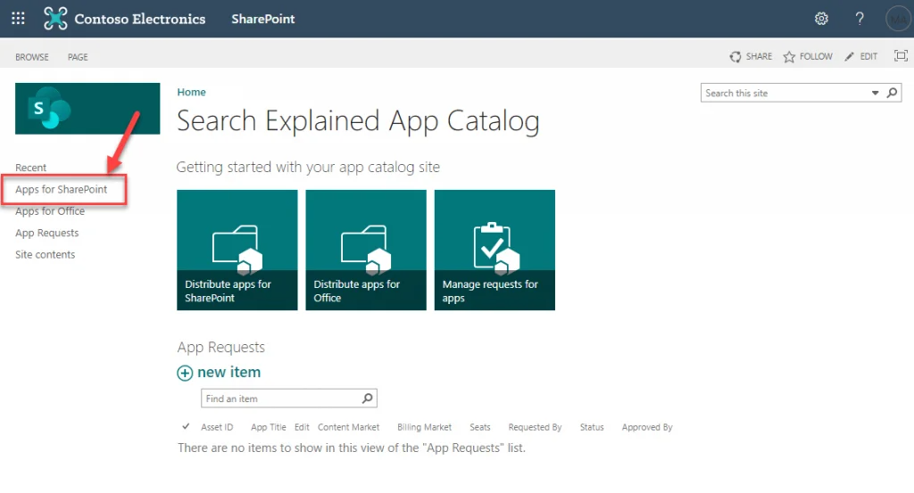Open the BROWSE ribbon tab
The height and width of the screenshot is (493, 914).
(x=32, y=57)
